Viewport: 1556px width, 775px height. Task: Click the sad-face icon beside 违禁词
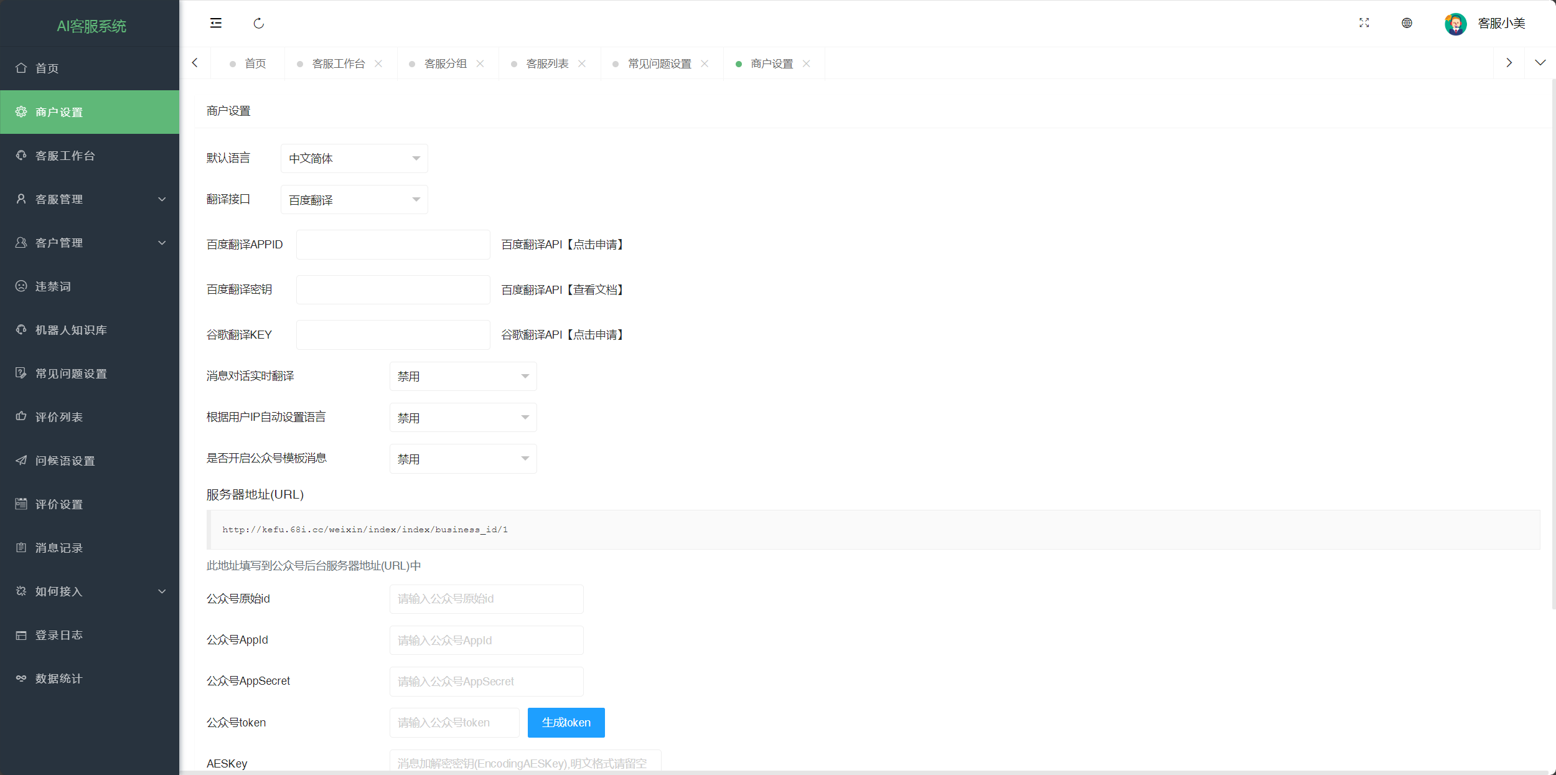click(21, 286)
